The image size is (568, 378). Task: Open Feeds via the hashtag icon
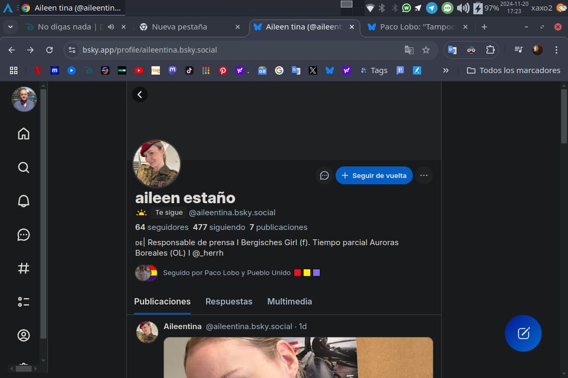pos(23,268)
